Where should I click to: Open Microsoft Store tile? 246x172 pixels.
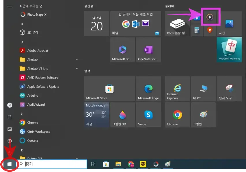click(x=110, y=89)
